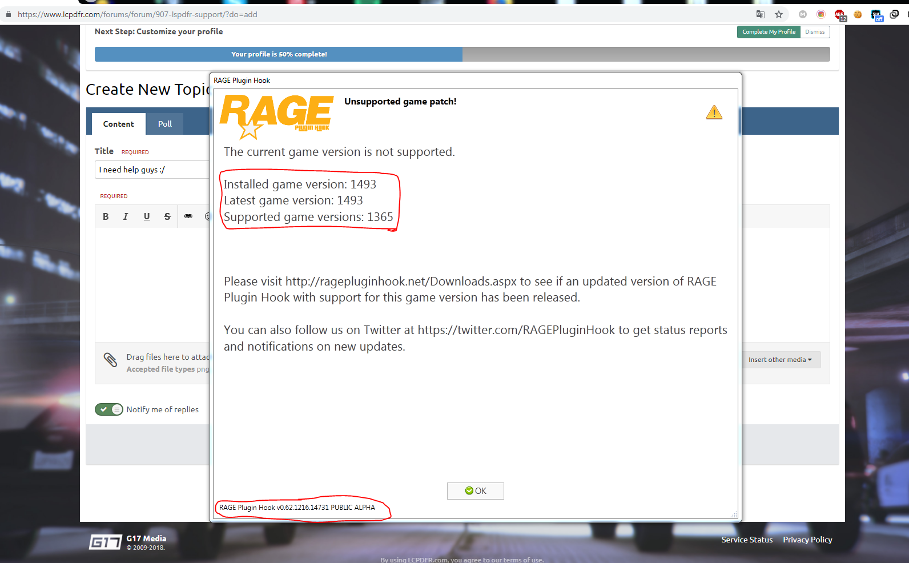Image resolution: width=909 pixels, height=563 pixels.
Task: Click the 'Unsupported game patch!' heading
Action: point(400,102)
